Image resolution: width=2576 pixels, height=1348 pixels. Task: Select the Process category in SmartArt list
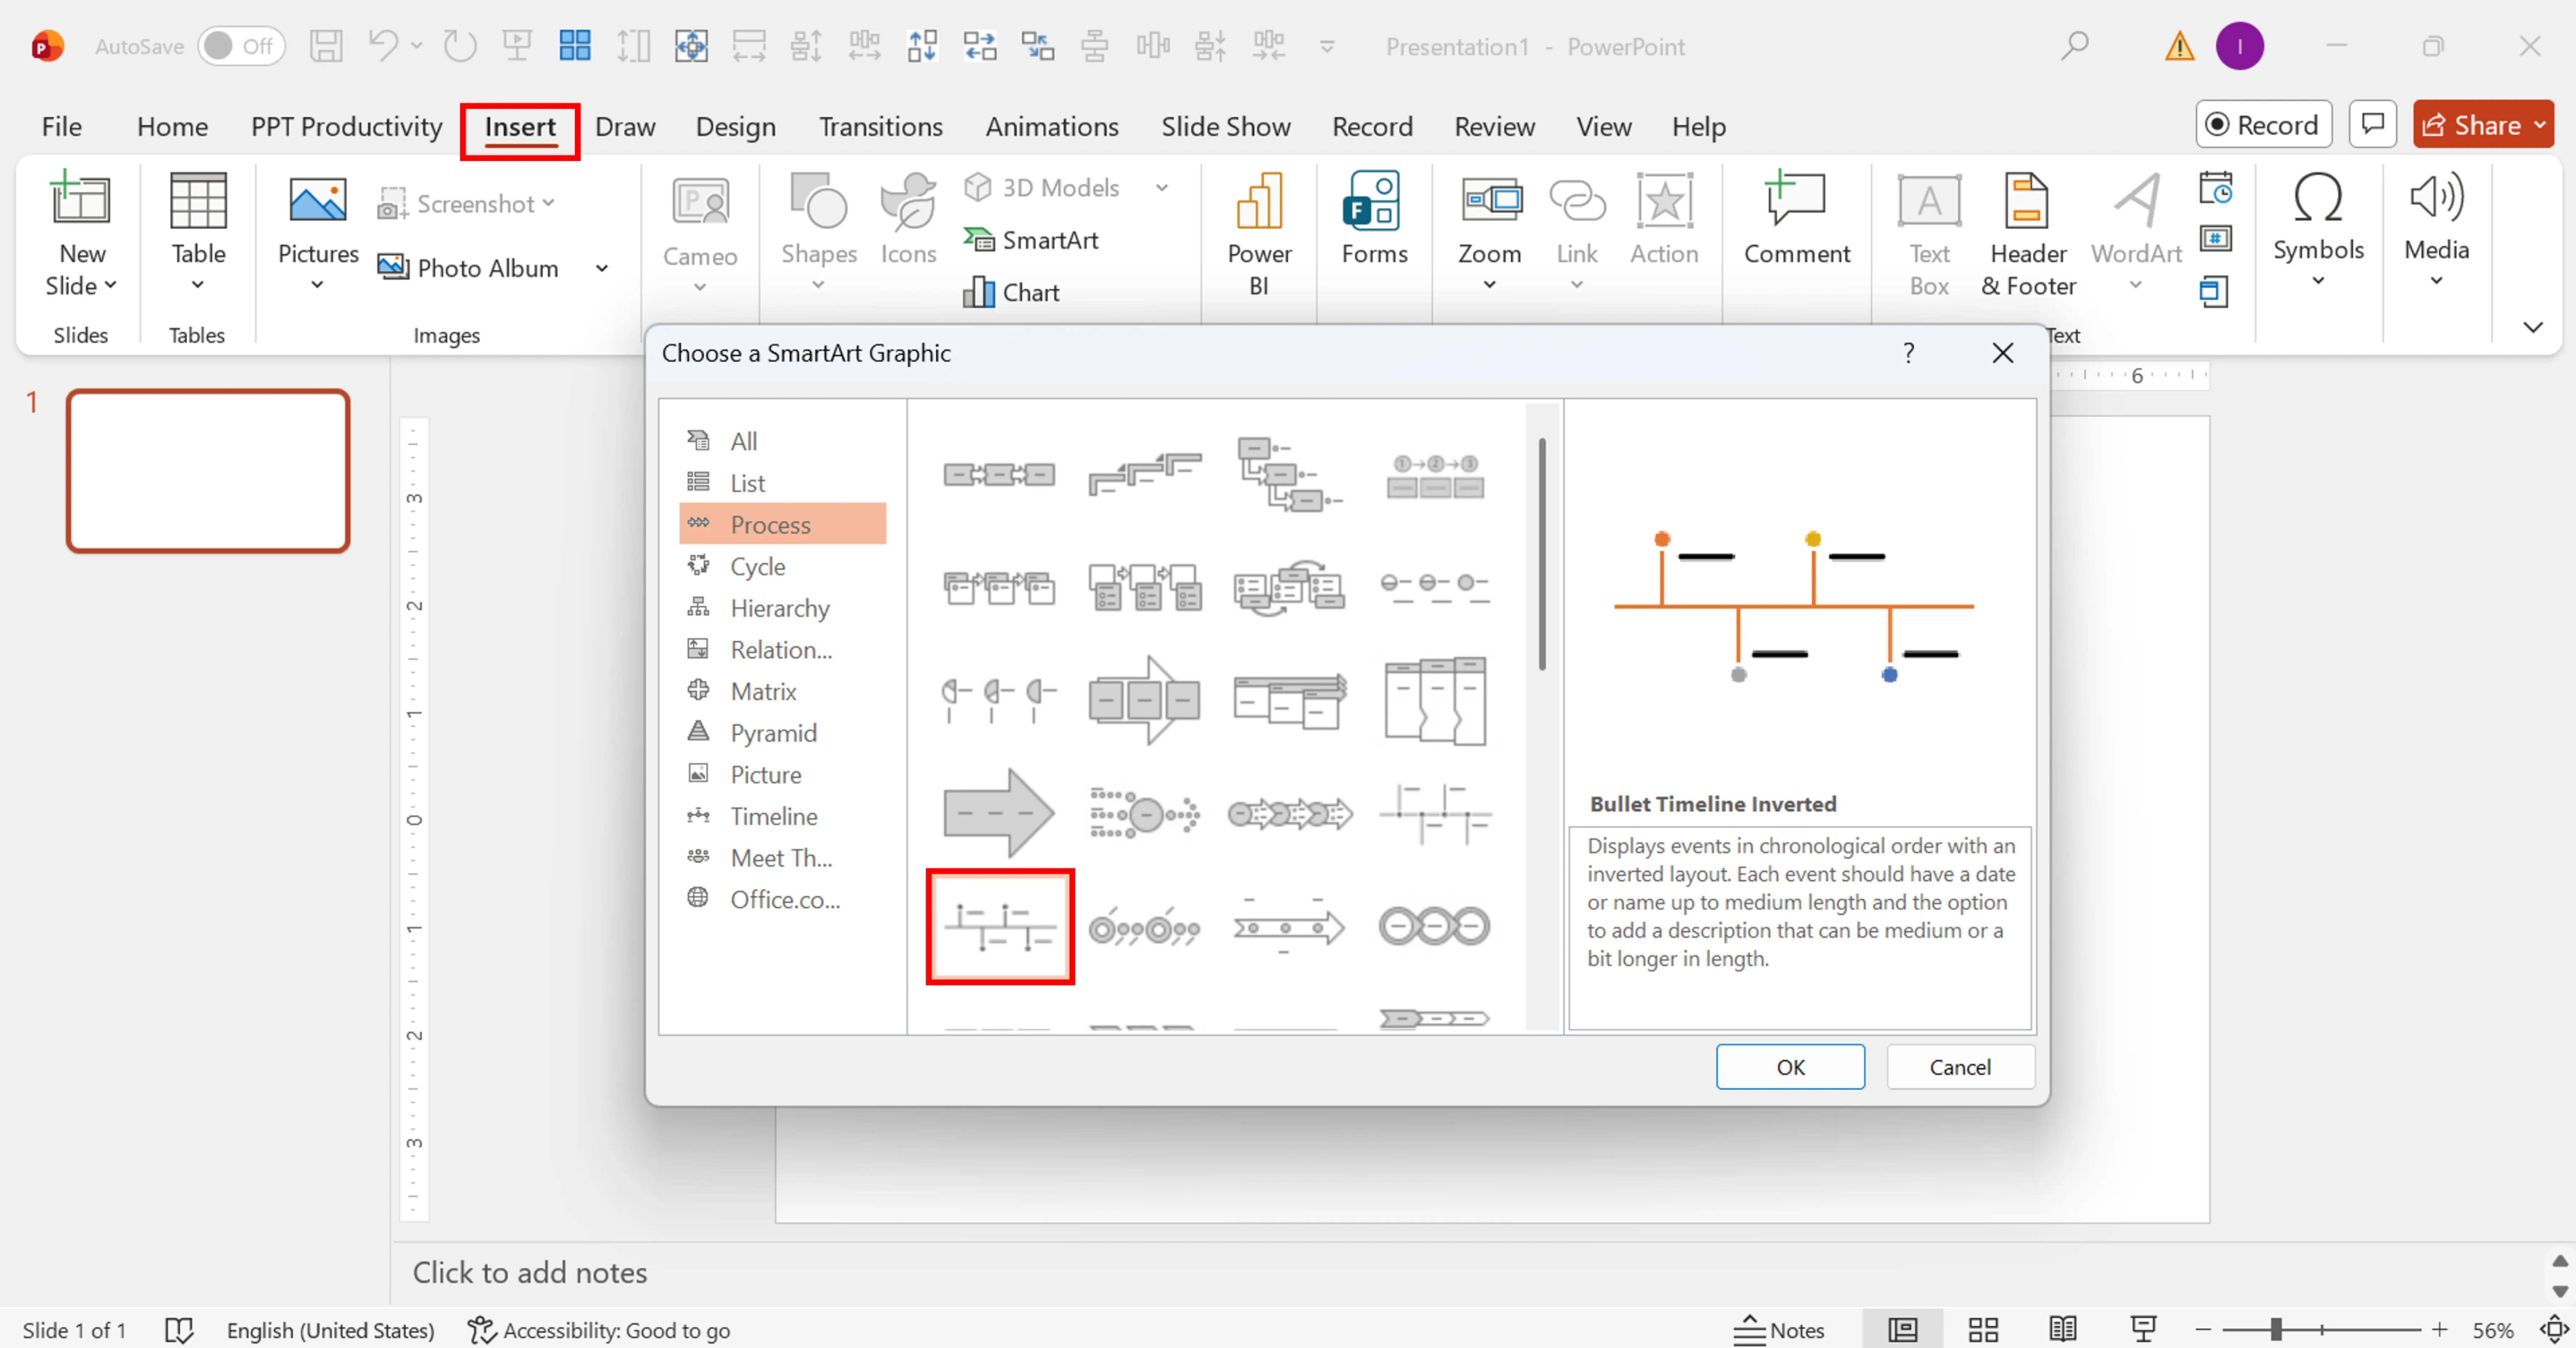[x=782, y=524]
